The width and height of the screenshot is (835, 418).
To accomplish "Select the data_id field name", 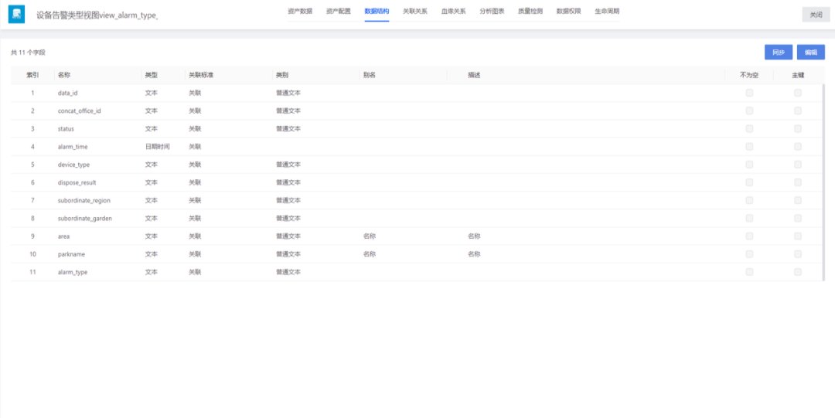I will [x=67, y=93].
